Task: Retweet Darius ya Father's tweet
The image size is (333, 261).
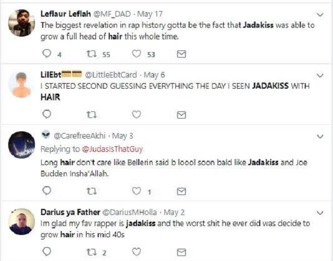Action: click(92, 252)
